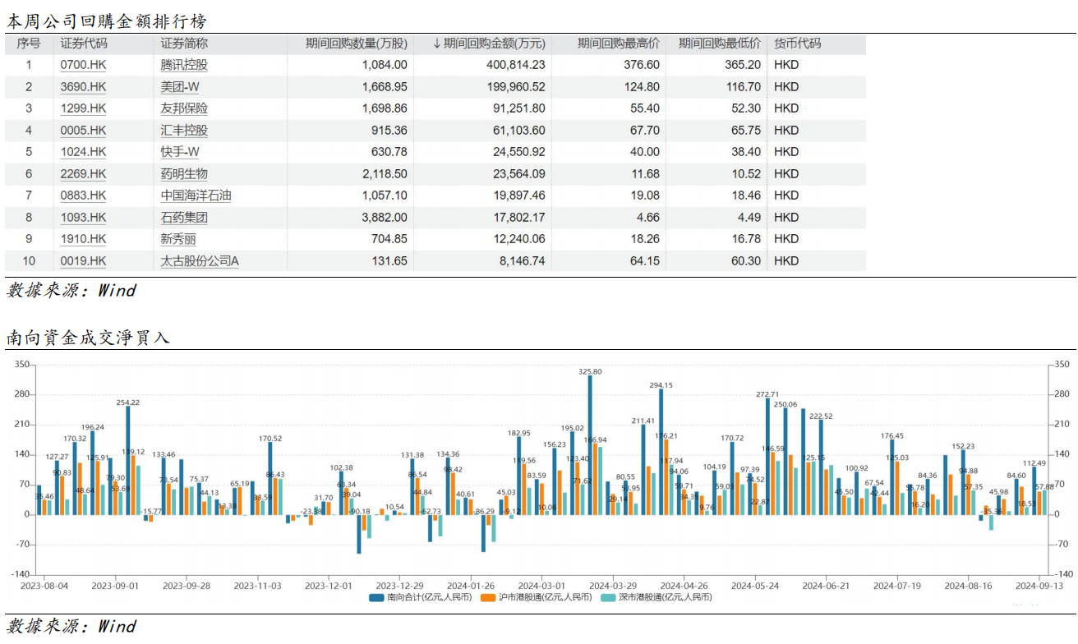
Task: Click the 快手-W security name link
Action: (x=179, y=152)
